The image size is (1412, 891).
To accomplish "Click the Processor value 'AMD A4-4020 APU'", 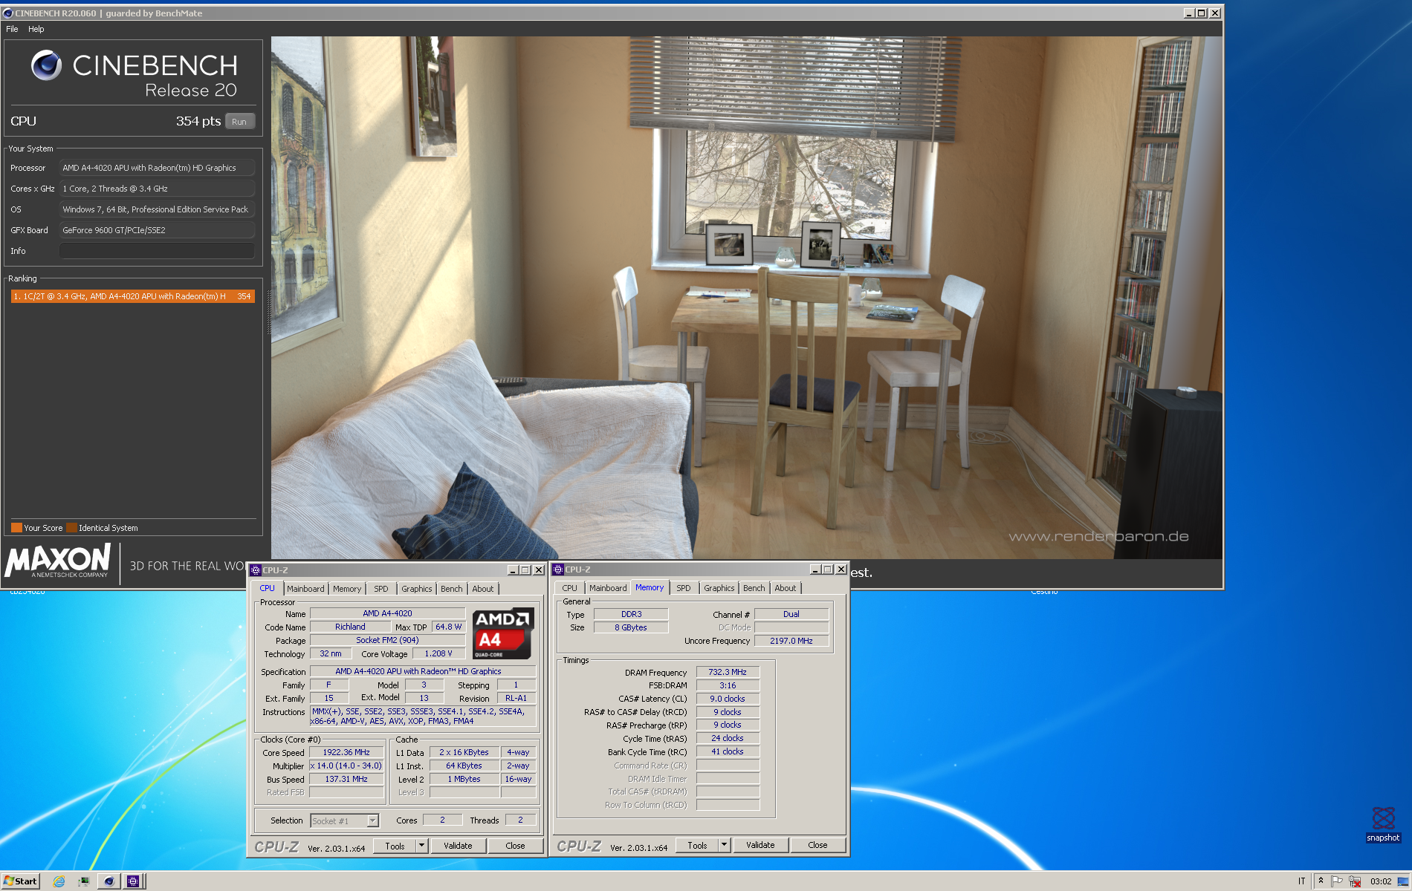I will pos(157,168).
